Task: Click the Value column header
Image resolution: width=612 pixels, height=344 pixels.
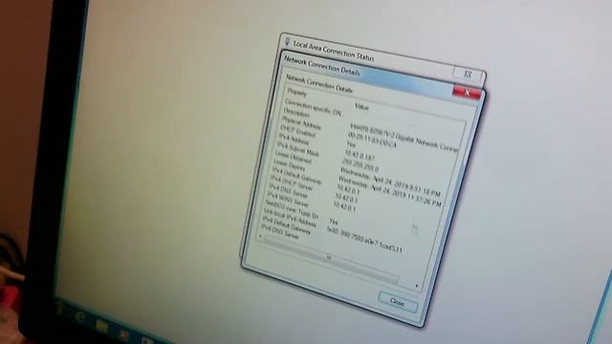Action: pos(361,106)
